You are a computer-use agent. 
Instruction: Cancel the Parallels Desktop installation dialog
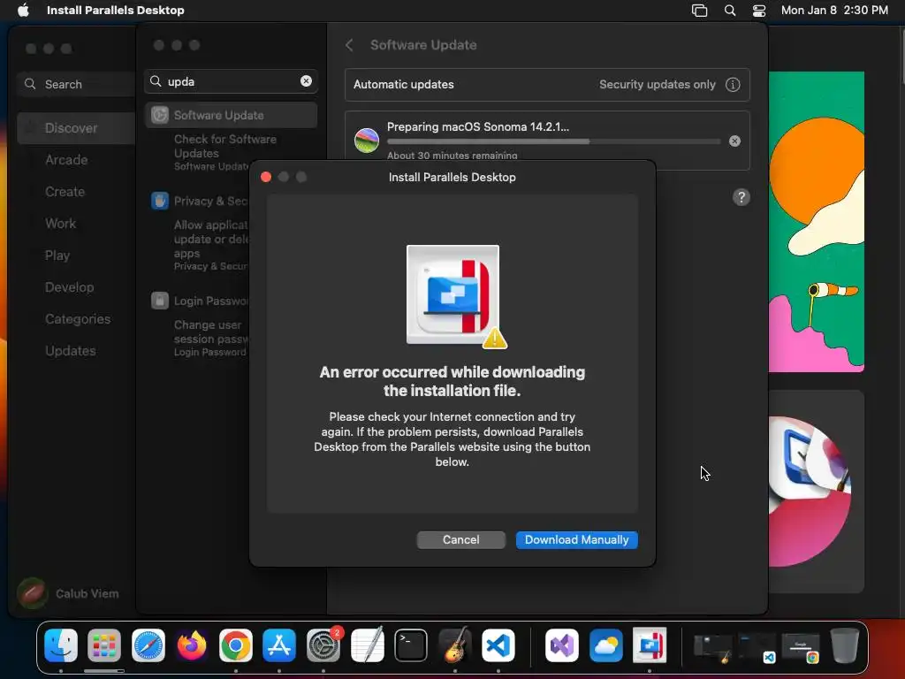click(x=460, y=539)
